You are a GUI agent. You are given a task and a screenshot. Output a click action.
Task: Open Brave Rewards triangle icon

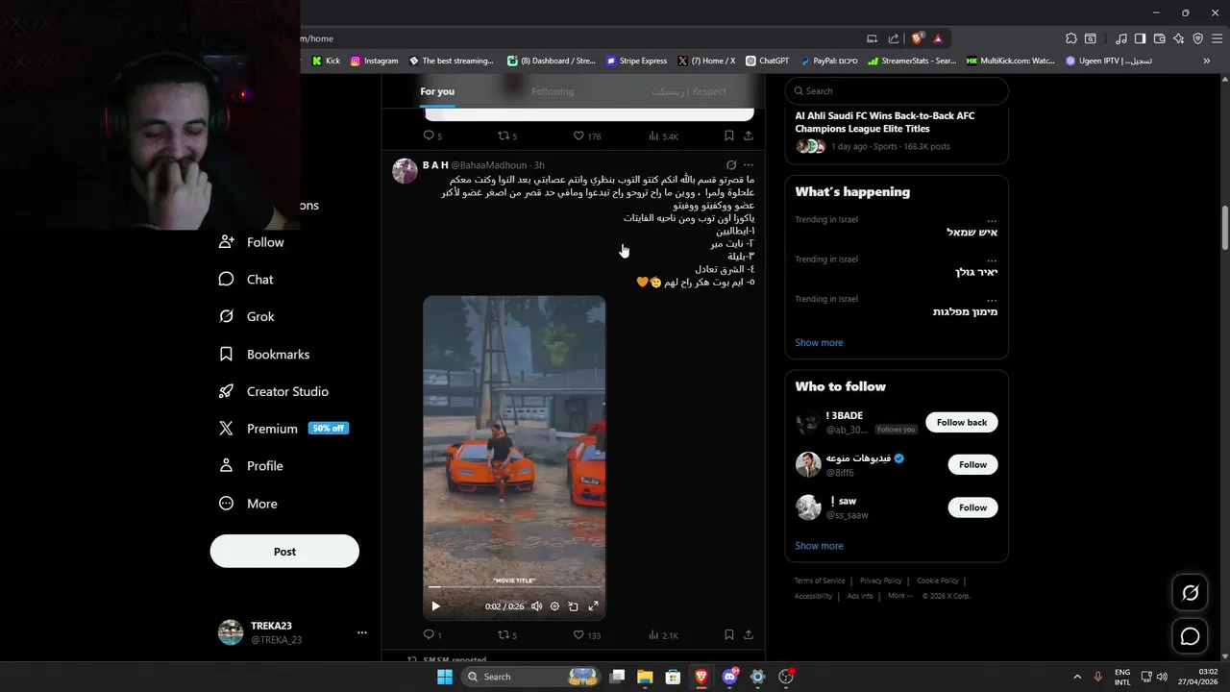938,38
